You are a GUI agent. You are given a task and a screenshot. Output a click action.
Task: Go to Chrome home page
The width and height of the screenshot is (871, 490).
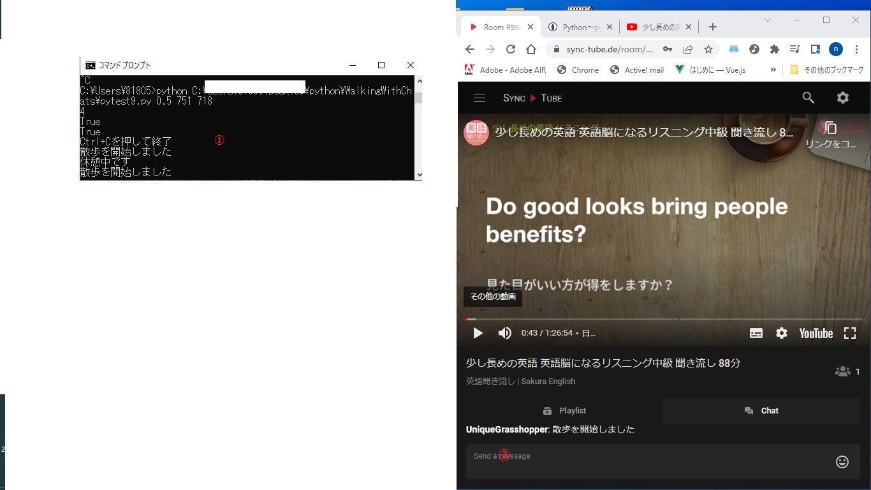pyautogui.click(x=531, y=49)
